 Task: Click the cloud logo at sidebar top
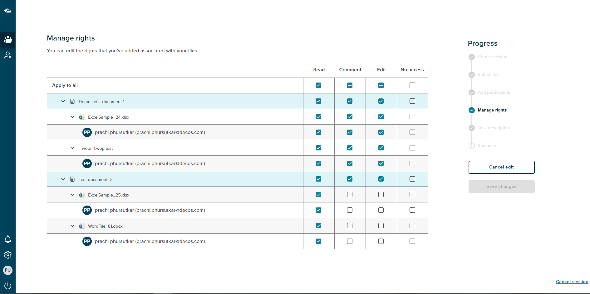tap(7, 10)
